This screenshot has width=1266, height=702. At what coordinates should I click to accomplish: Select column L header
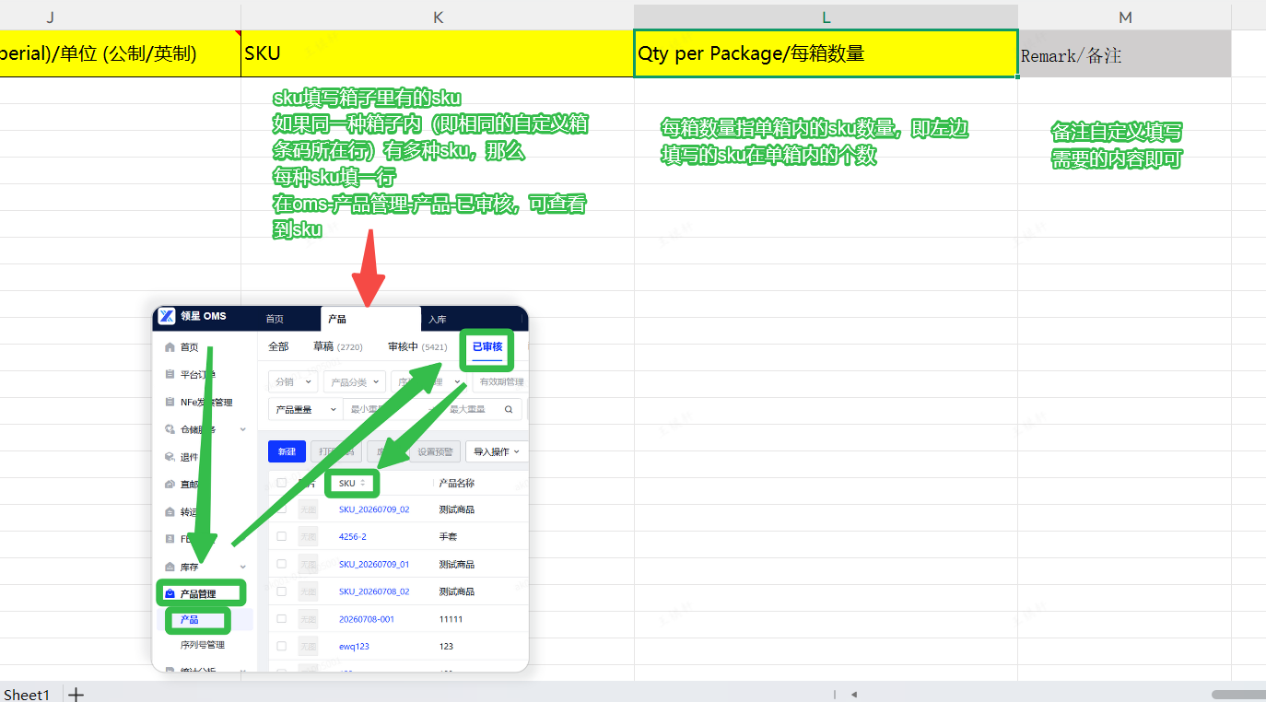pos(826,17)
